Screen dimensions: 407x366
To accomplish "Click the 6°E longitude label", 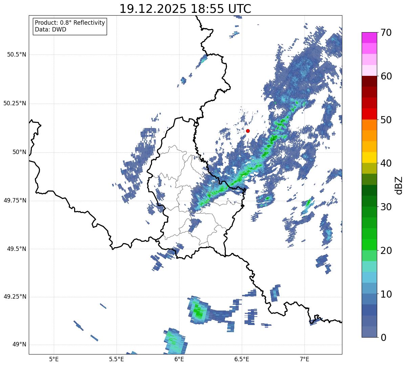I will point(179,359).
